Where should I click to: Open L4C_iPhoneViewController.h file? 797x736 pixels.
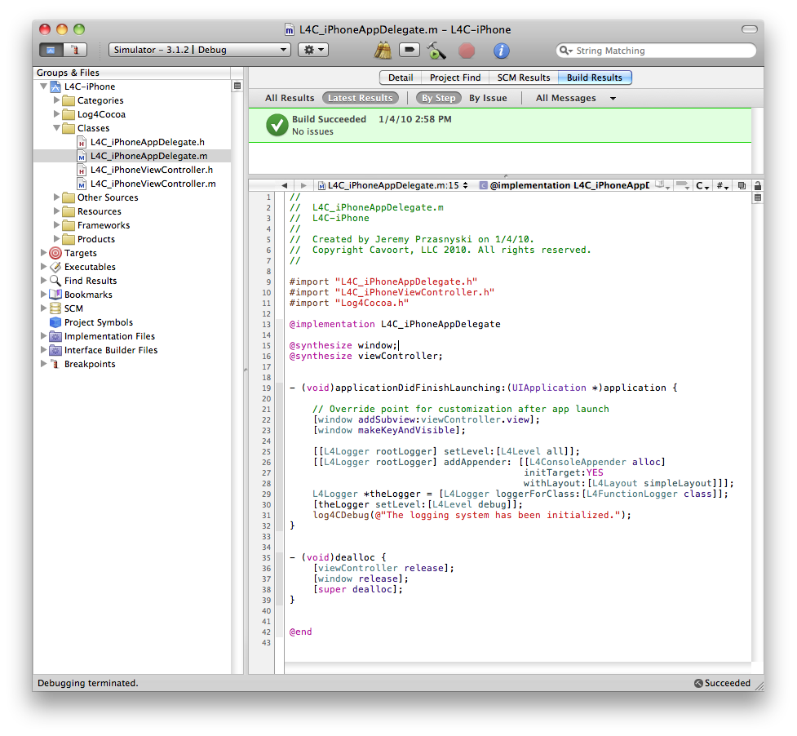[152, 170]
